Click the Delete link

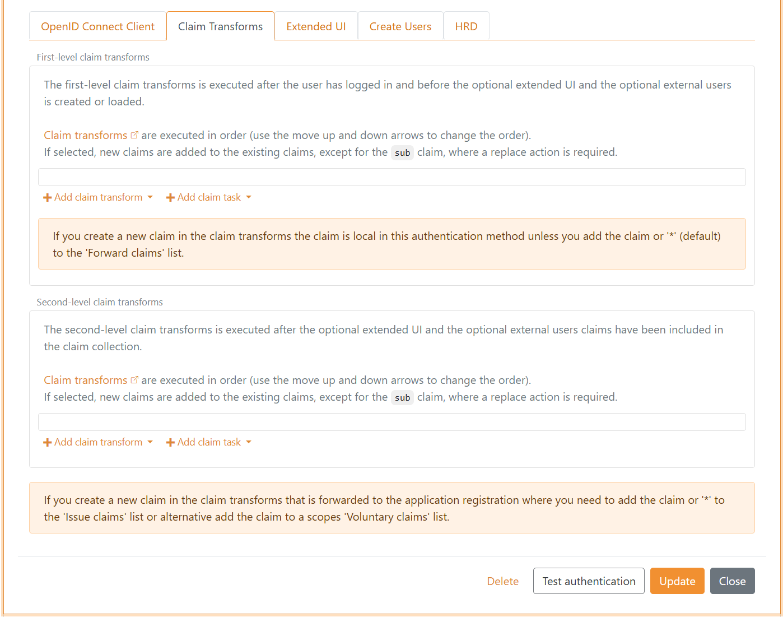[x=502, y=581]
